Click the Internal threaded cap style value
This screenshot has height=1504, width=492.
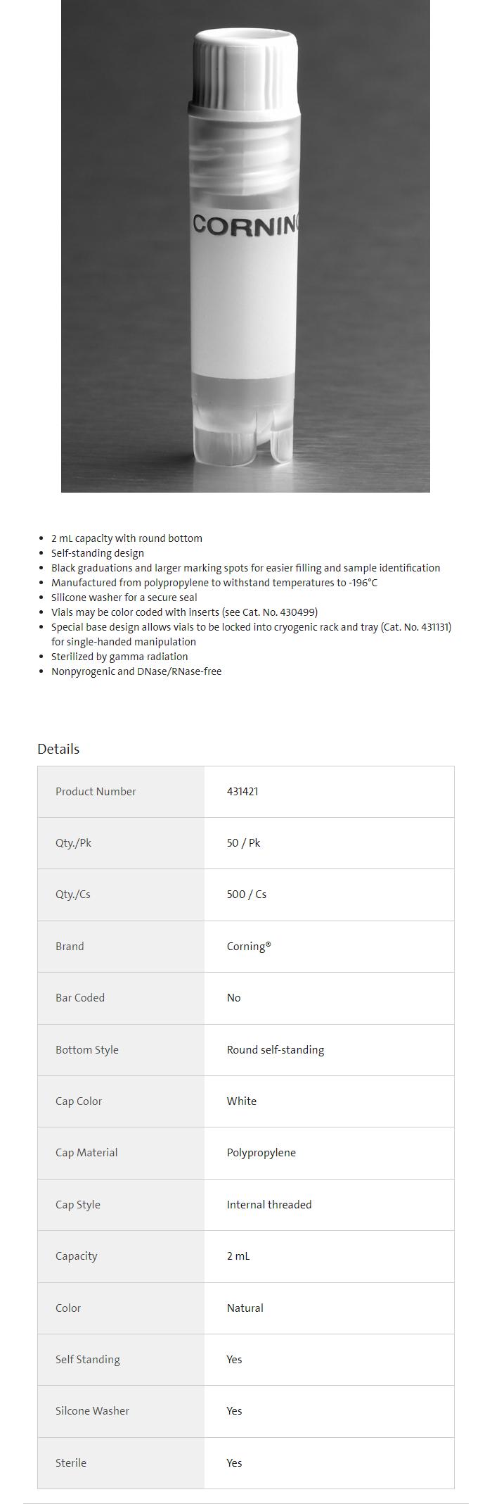[269, 1204]
